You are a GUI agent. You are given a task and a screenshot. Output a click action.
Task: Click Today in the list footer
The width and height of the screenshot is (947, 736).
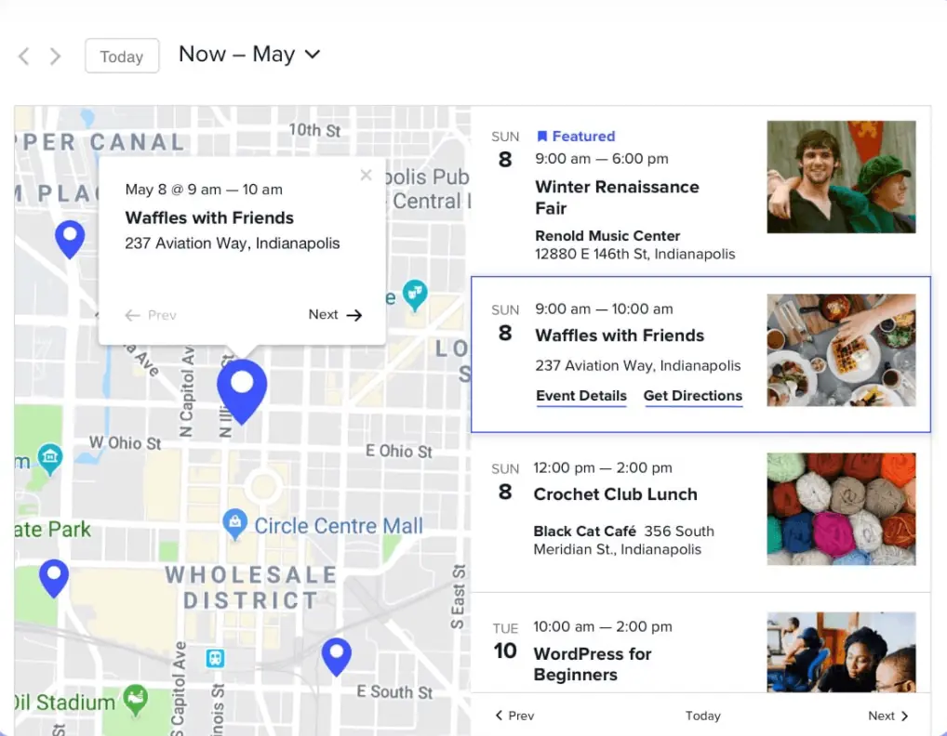click(703, 716)
